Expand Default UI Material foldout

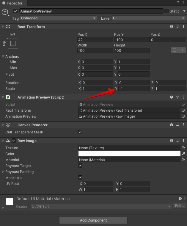tap(3, 208)
